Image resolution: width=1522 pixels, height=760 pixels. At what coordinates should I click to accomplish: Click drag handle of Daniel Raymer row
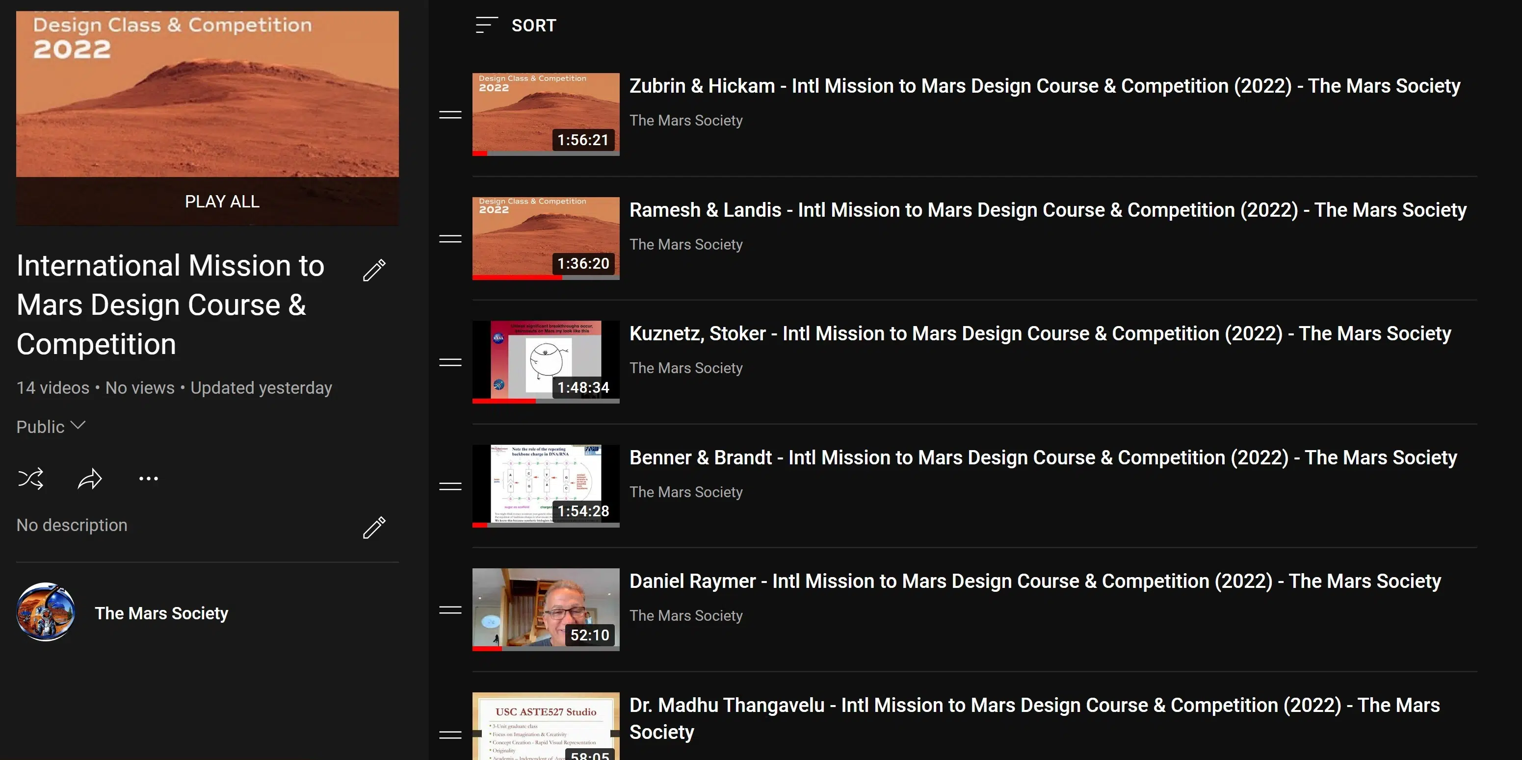pos(450,610)
